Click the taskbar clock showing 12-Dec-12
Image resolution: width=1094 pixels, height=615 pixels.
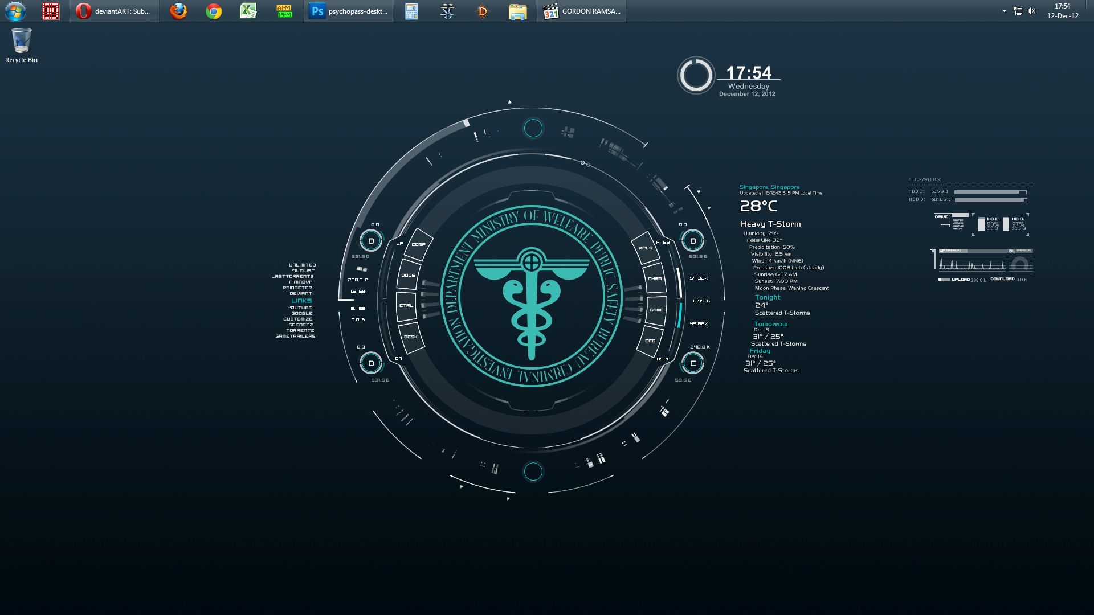pyautogui.click(x=1063, y=11)
